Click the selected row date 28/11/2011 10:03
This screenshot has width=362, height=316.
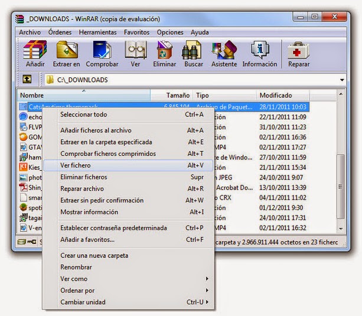coord(283,107)
